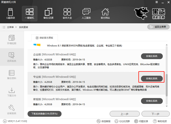Click 上一步 previous step button
The height and width of the screenshot is (124, 171).
pos(124,114)
